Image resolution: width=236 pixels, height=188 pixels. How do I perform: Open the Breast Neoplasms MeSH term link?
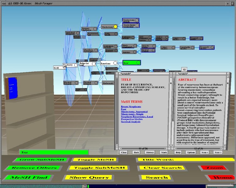pyautogui.click(x=131, y=107)
